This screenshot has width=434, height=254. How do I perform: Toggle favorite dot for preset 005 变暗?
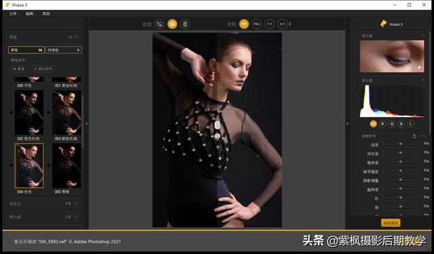point(49,165)
